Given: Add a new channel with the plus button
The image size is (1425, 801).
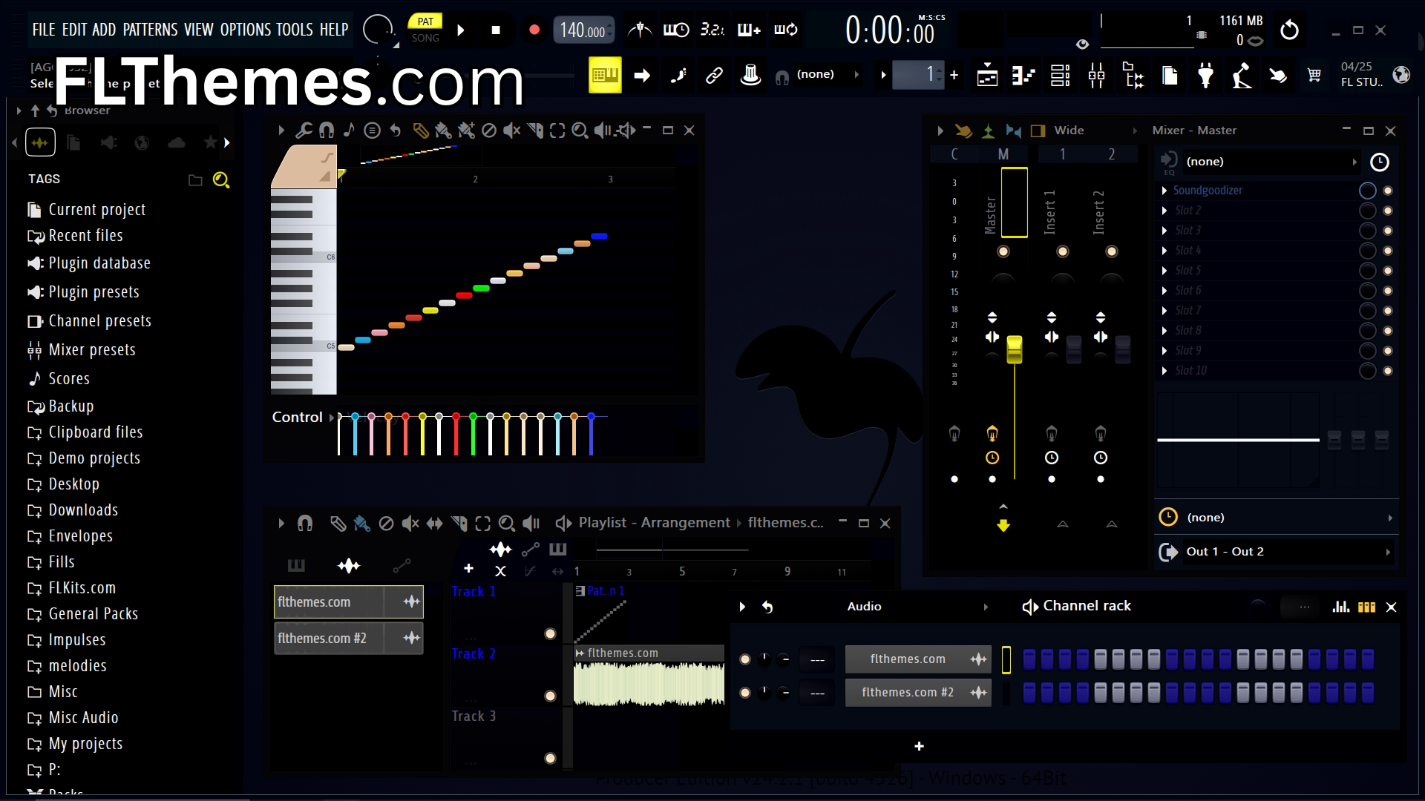Looking at the screenshot, I should coord(919,746).
